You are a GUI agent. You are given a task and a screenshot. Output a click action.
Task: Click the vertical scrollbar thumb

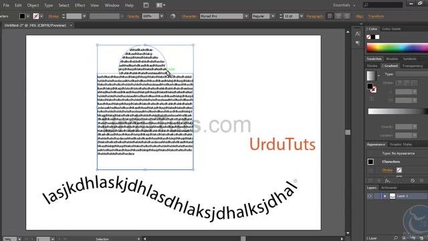tap(348, 133)
